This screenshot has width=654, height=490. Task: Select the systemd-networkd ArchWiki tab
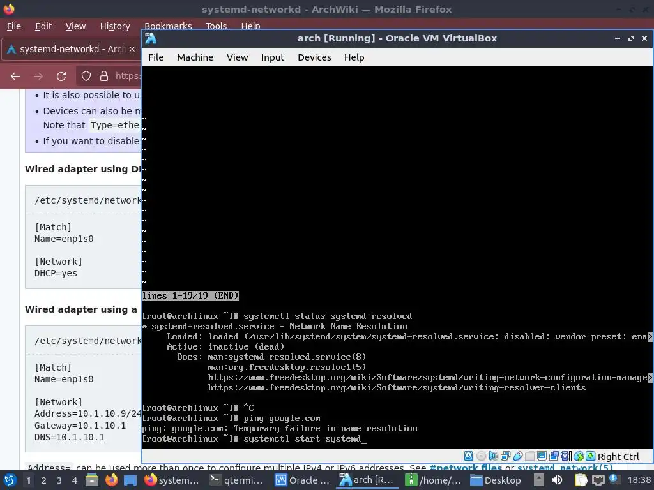[x=71, y=49]
